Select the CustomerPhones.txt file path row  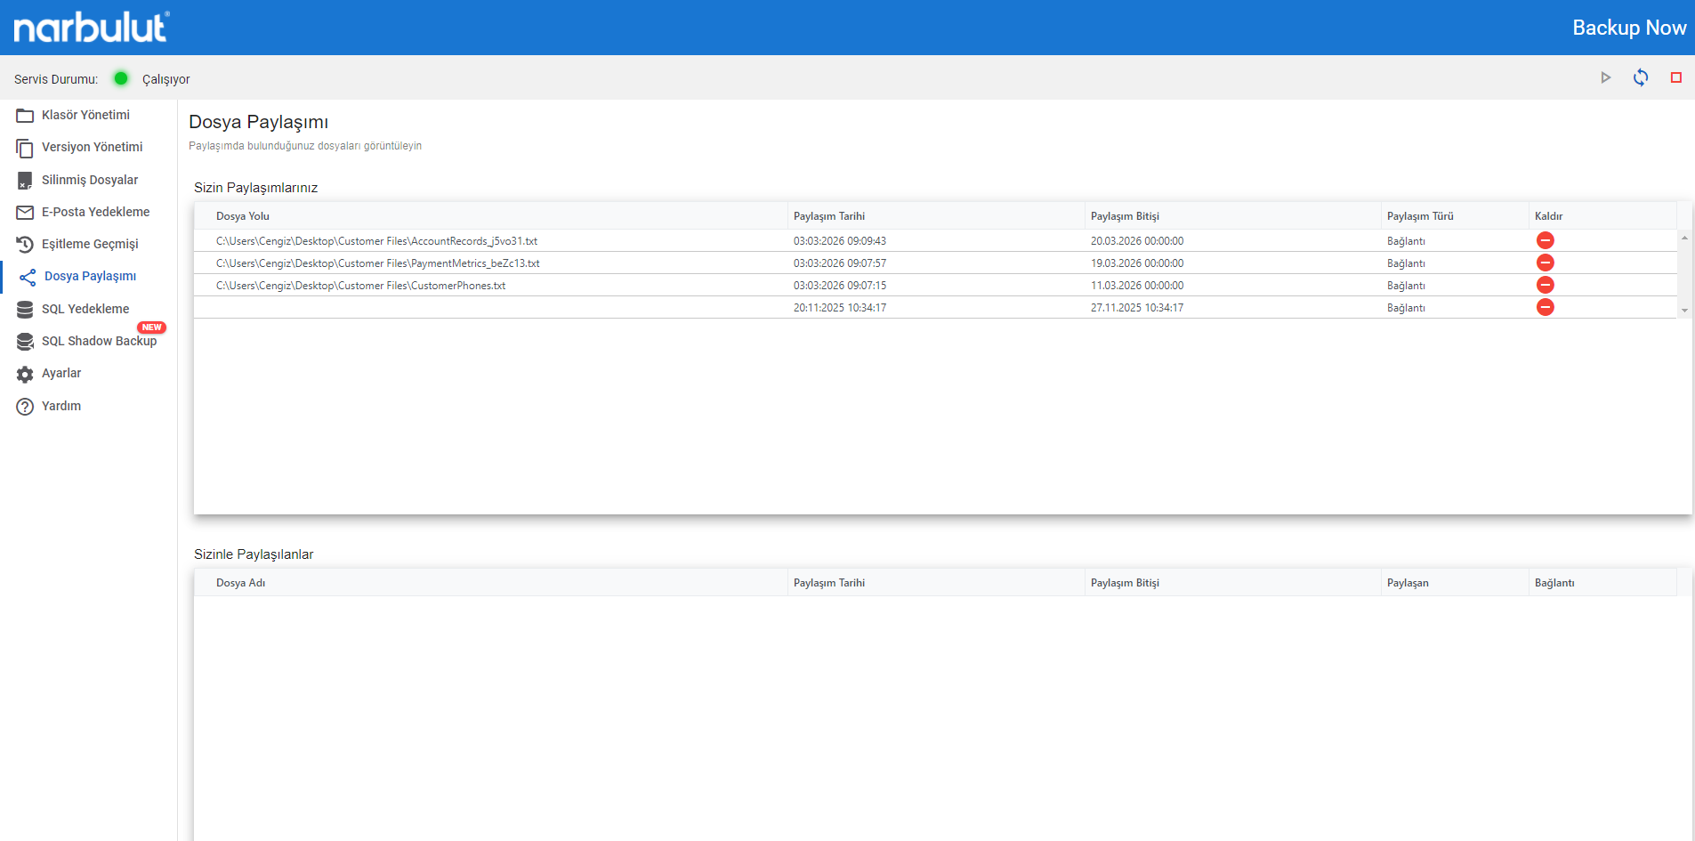tap(935, 285)
